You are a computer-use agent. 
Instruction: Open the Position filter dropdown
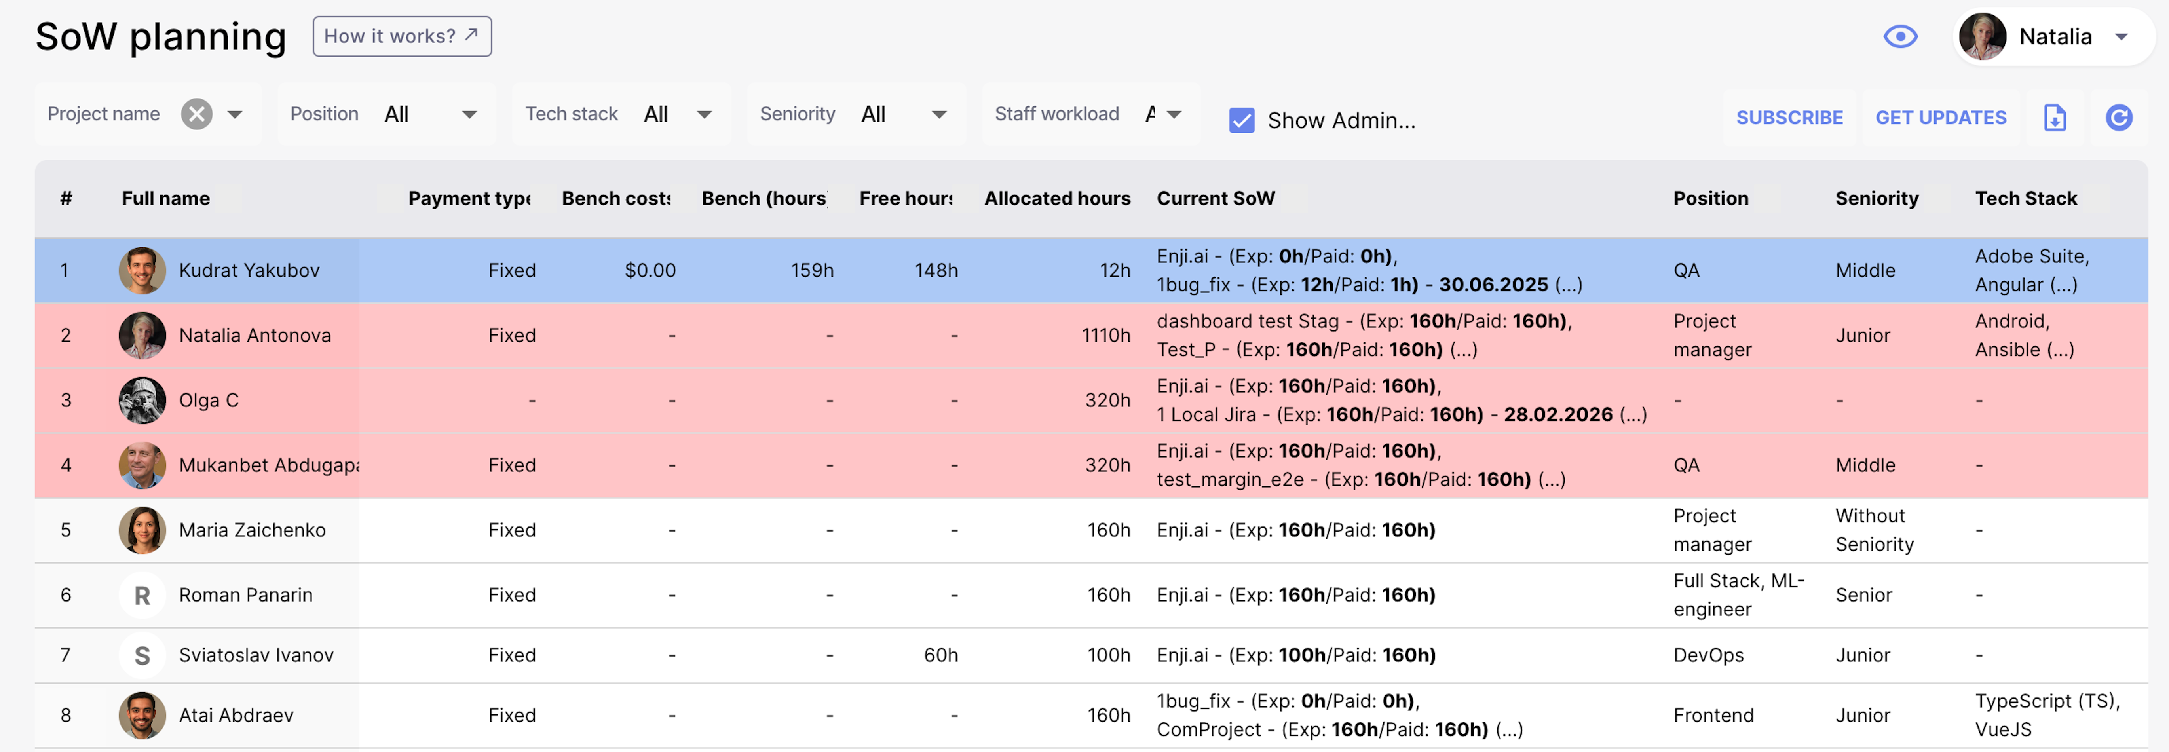(386, 114)
